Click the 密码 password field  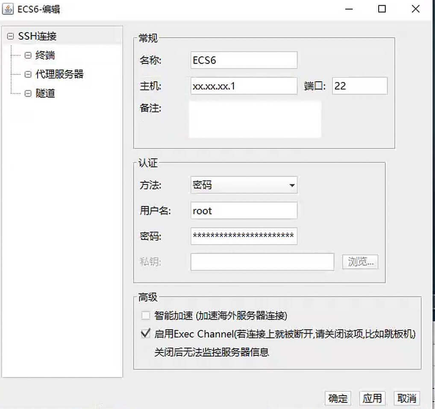[244, 236]
